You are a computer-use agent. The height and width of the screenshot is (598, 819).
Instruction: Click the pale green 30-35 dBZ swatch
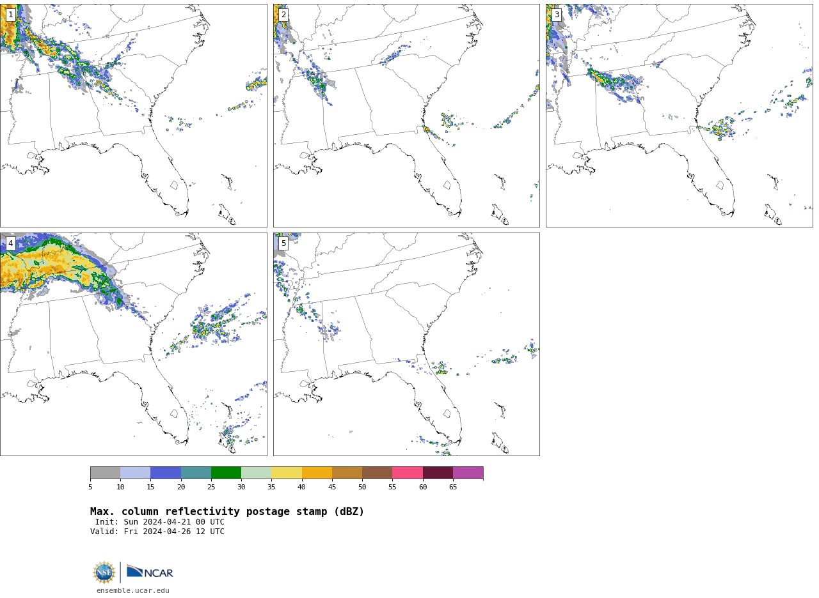tap(256, 473)
